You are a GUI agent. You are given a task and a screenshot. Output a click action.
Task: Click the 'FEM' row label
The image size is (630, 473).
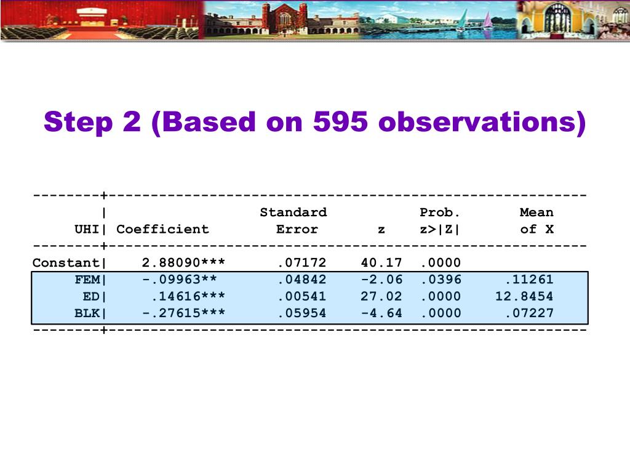tap(87, 280)
